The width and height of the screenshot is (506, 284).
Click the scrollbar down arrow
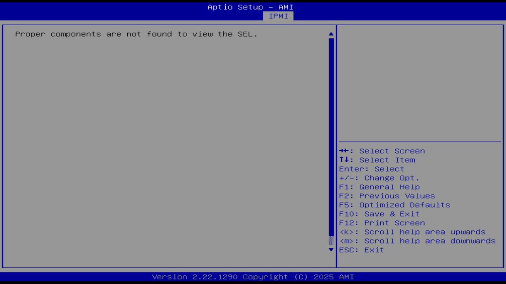331,250
